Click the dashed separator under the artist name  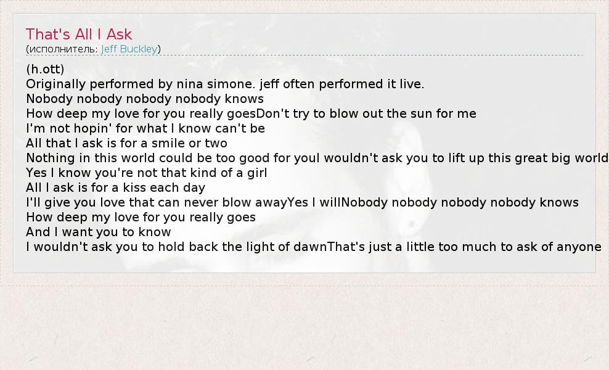point(304,55)
